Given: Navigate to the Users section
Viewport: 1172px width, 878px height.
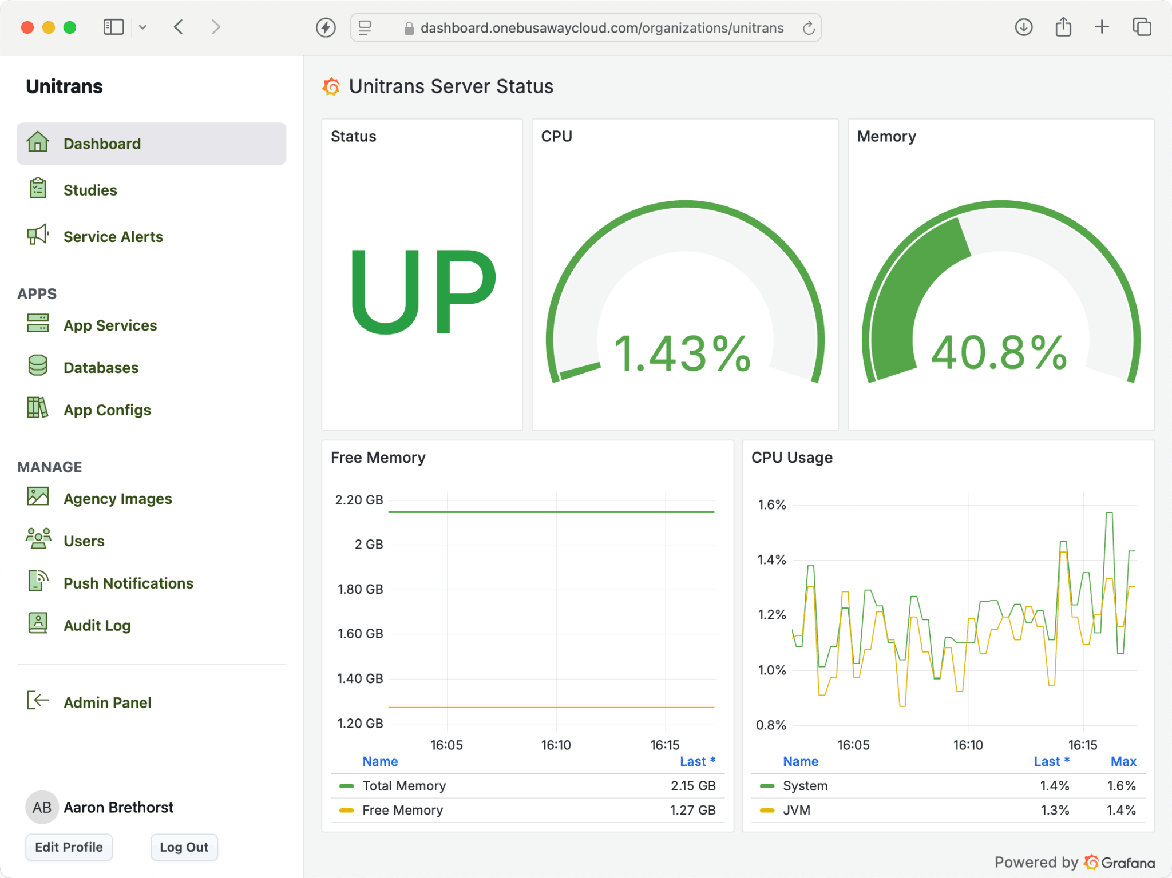Looking at the screenshot, I should click(84, 540).
